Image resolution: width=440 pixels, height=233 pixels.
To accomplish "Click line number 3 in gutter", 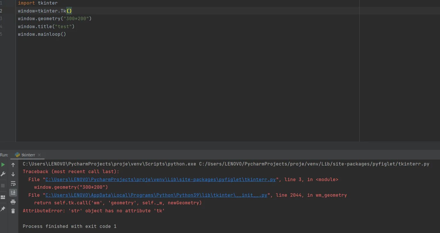I will 1,19.
